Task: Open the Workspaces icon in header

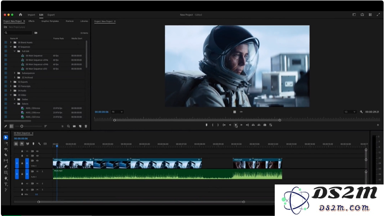Action: [x=354, y=15]
